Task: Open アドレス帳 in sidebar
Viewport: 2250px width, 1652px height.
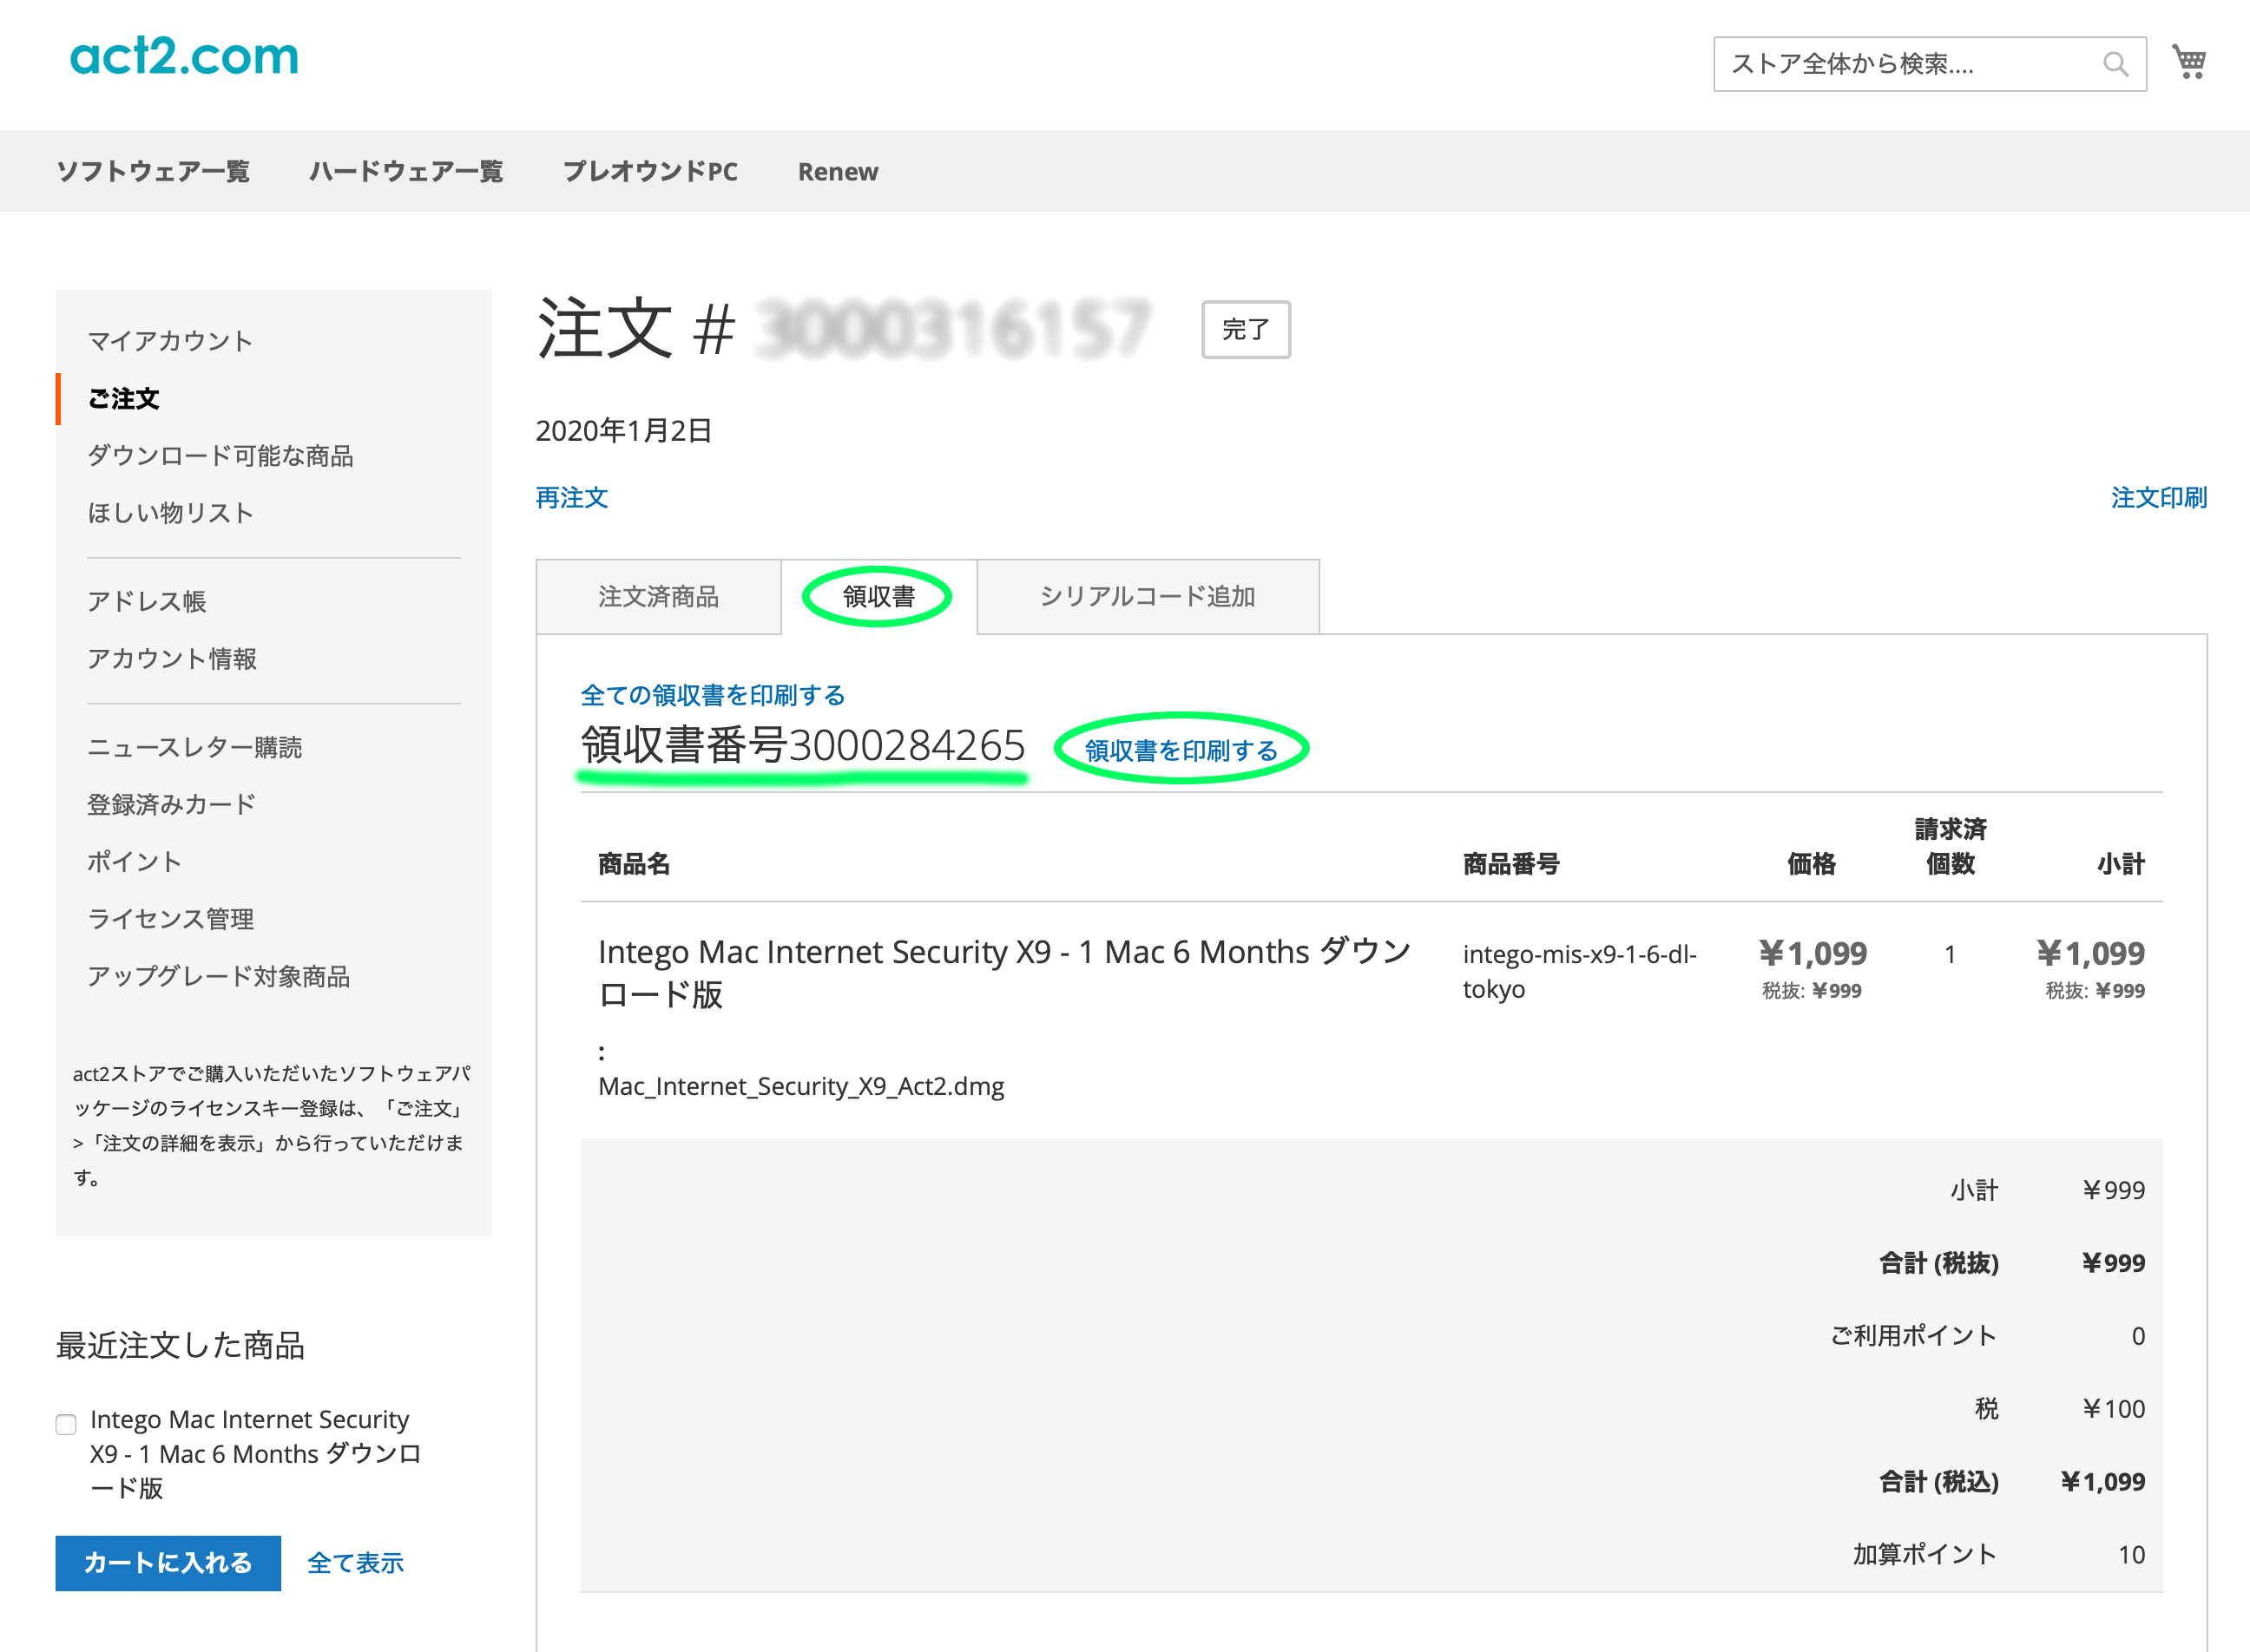Action: point(147,601)
